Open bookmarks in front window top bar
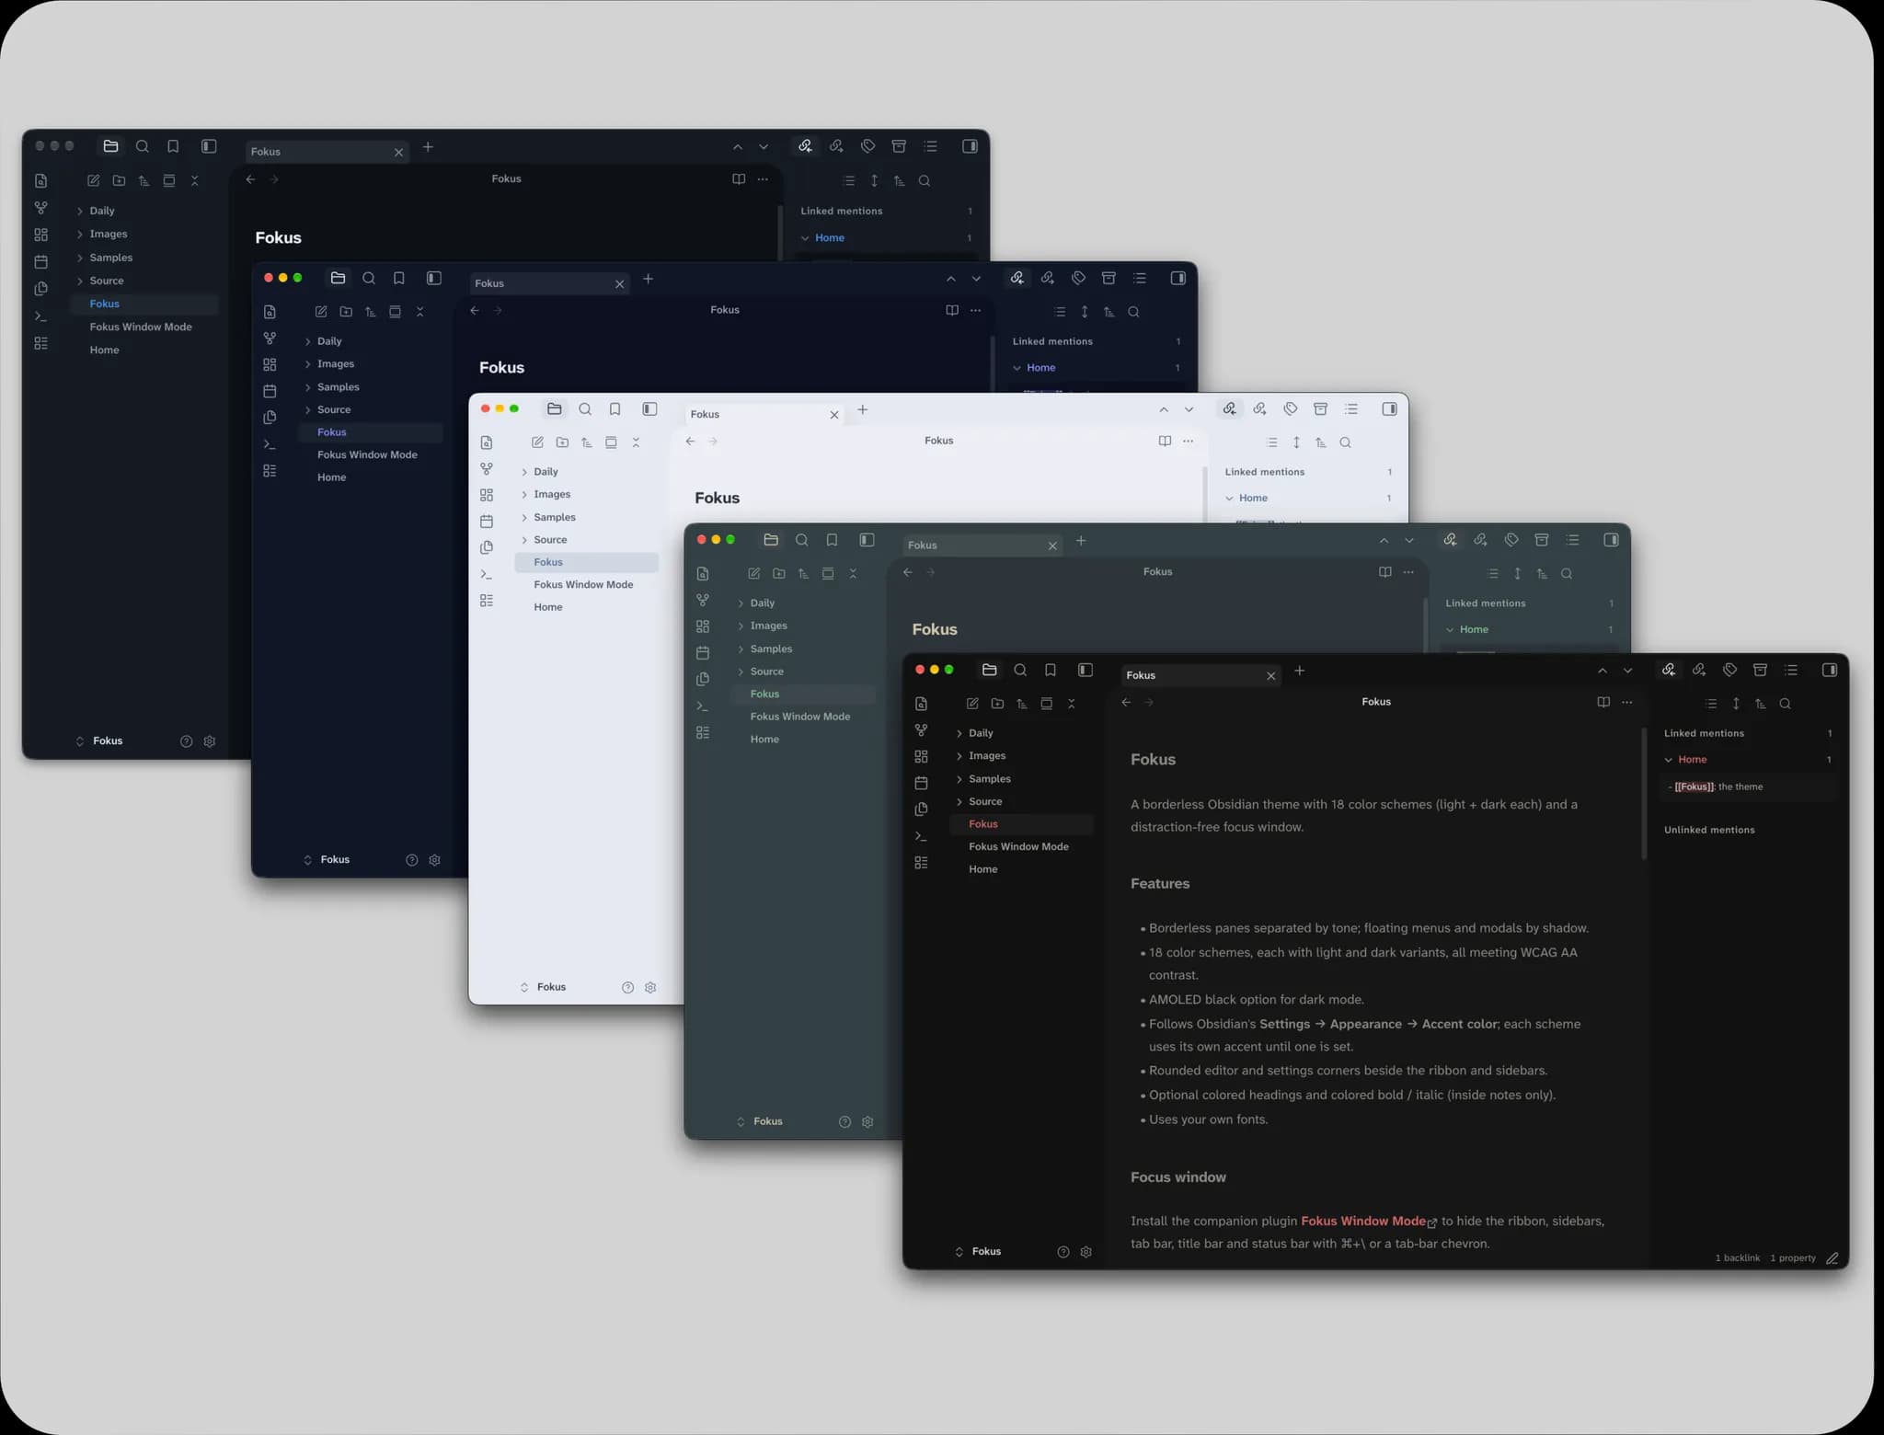Image resolution: width=1884 pixels, height=1435 pixels. [x=1051, y=671]
